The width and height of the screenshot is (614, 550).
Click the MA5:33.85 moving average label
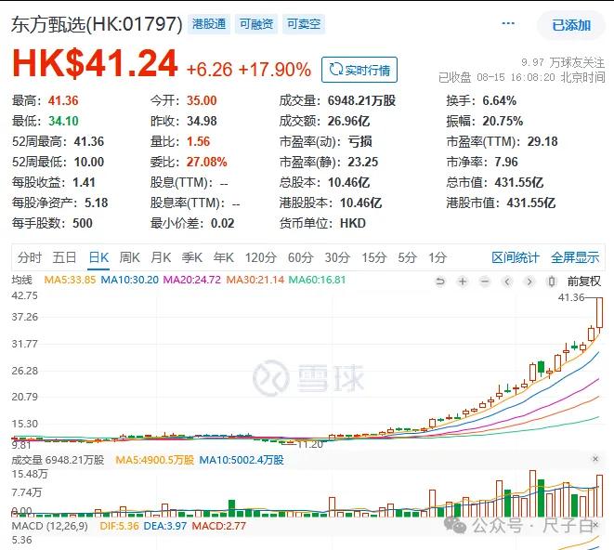click(x=70, y=280)
